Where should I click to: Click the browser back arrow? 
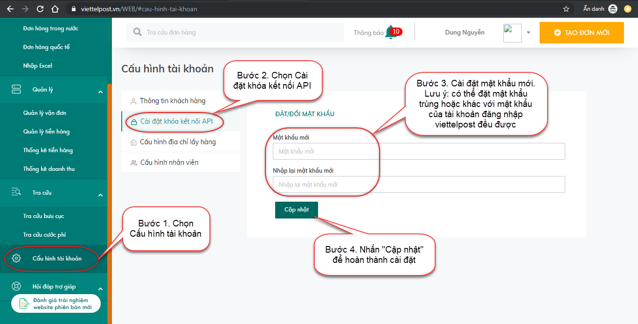[x=10, y=9]
